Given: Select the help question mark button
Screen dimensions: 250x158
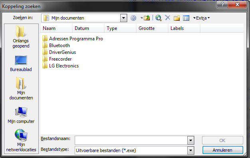Looking at the screenshot, I should coord(222,4).
